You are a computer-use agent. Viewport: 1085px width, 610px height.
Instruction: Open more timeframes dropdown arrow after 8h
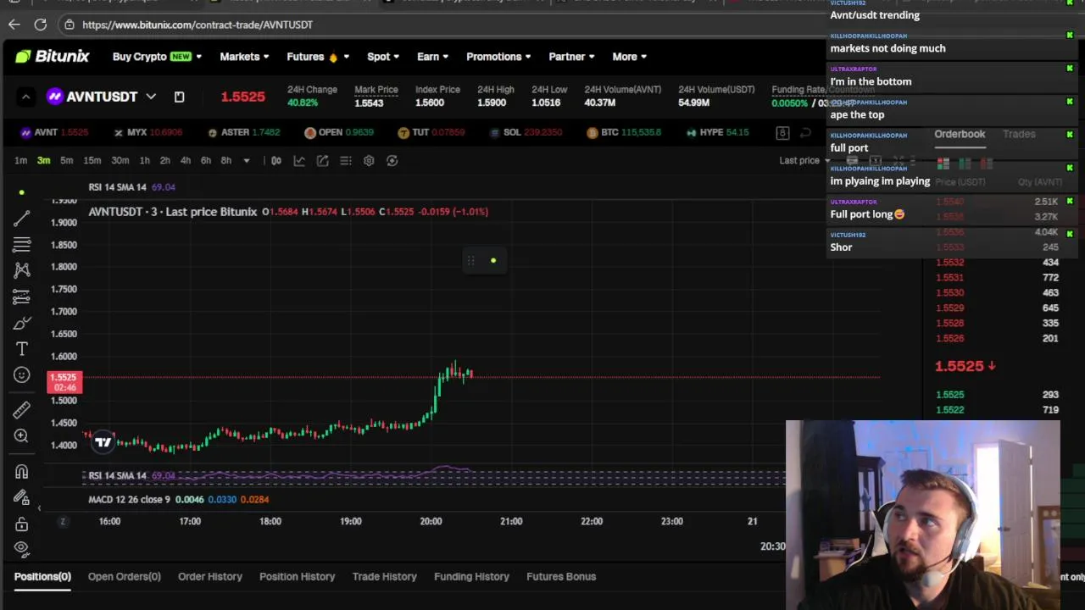click(247, 160)
